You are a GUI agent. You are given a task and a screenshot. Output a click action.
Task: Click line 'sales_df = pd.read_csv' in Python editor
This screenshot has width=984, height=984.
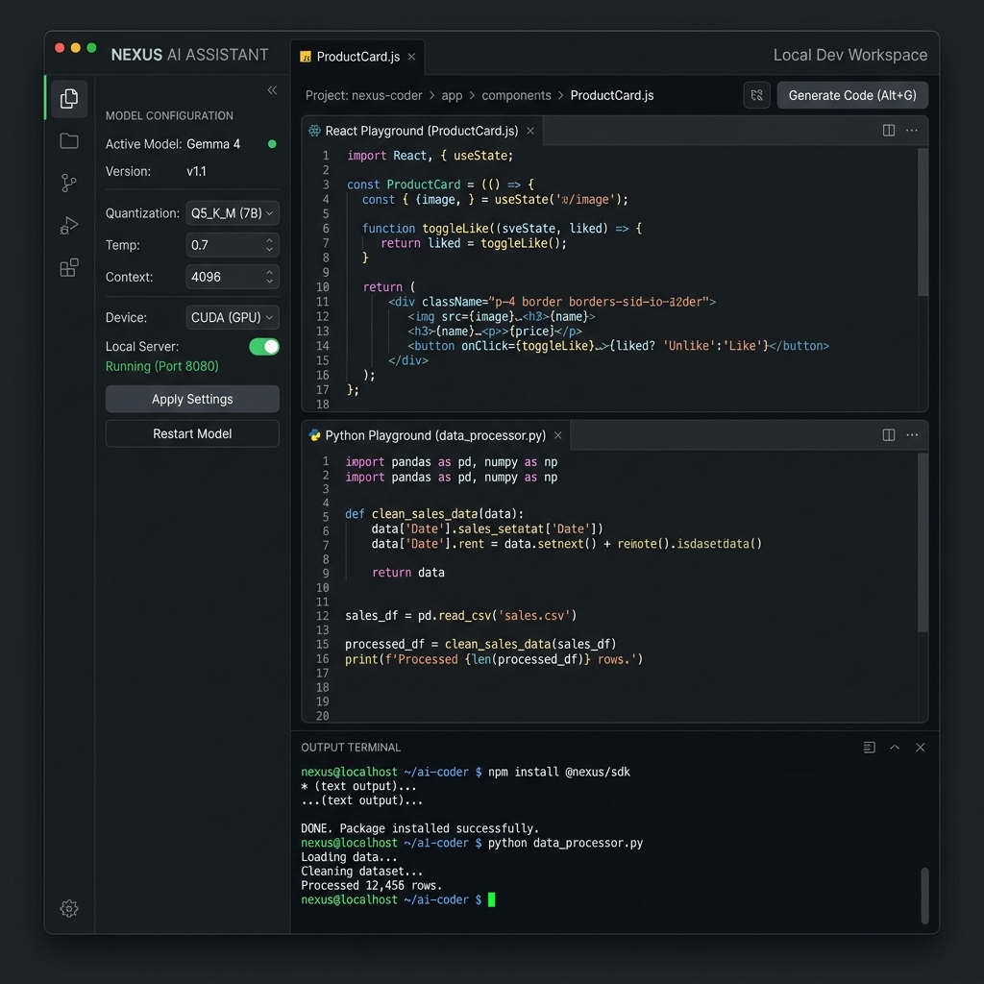pos(460,615)
